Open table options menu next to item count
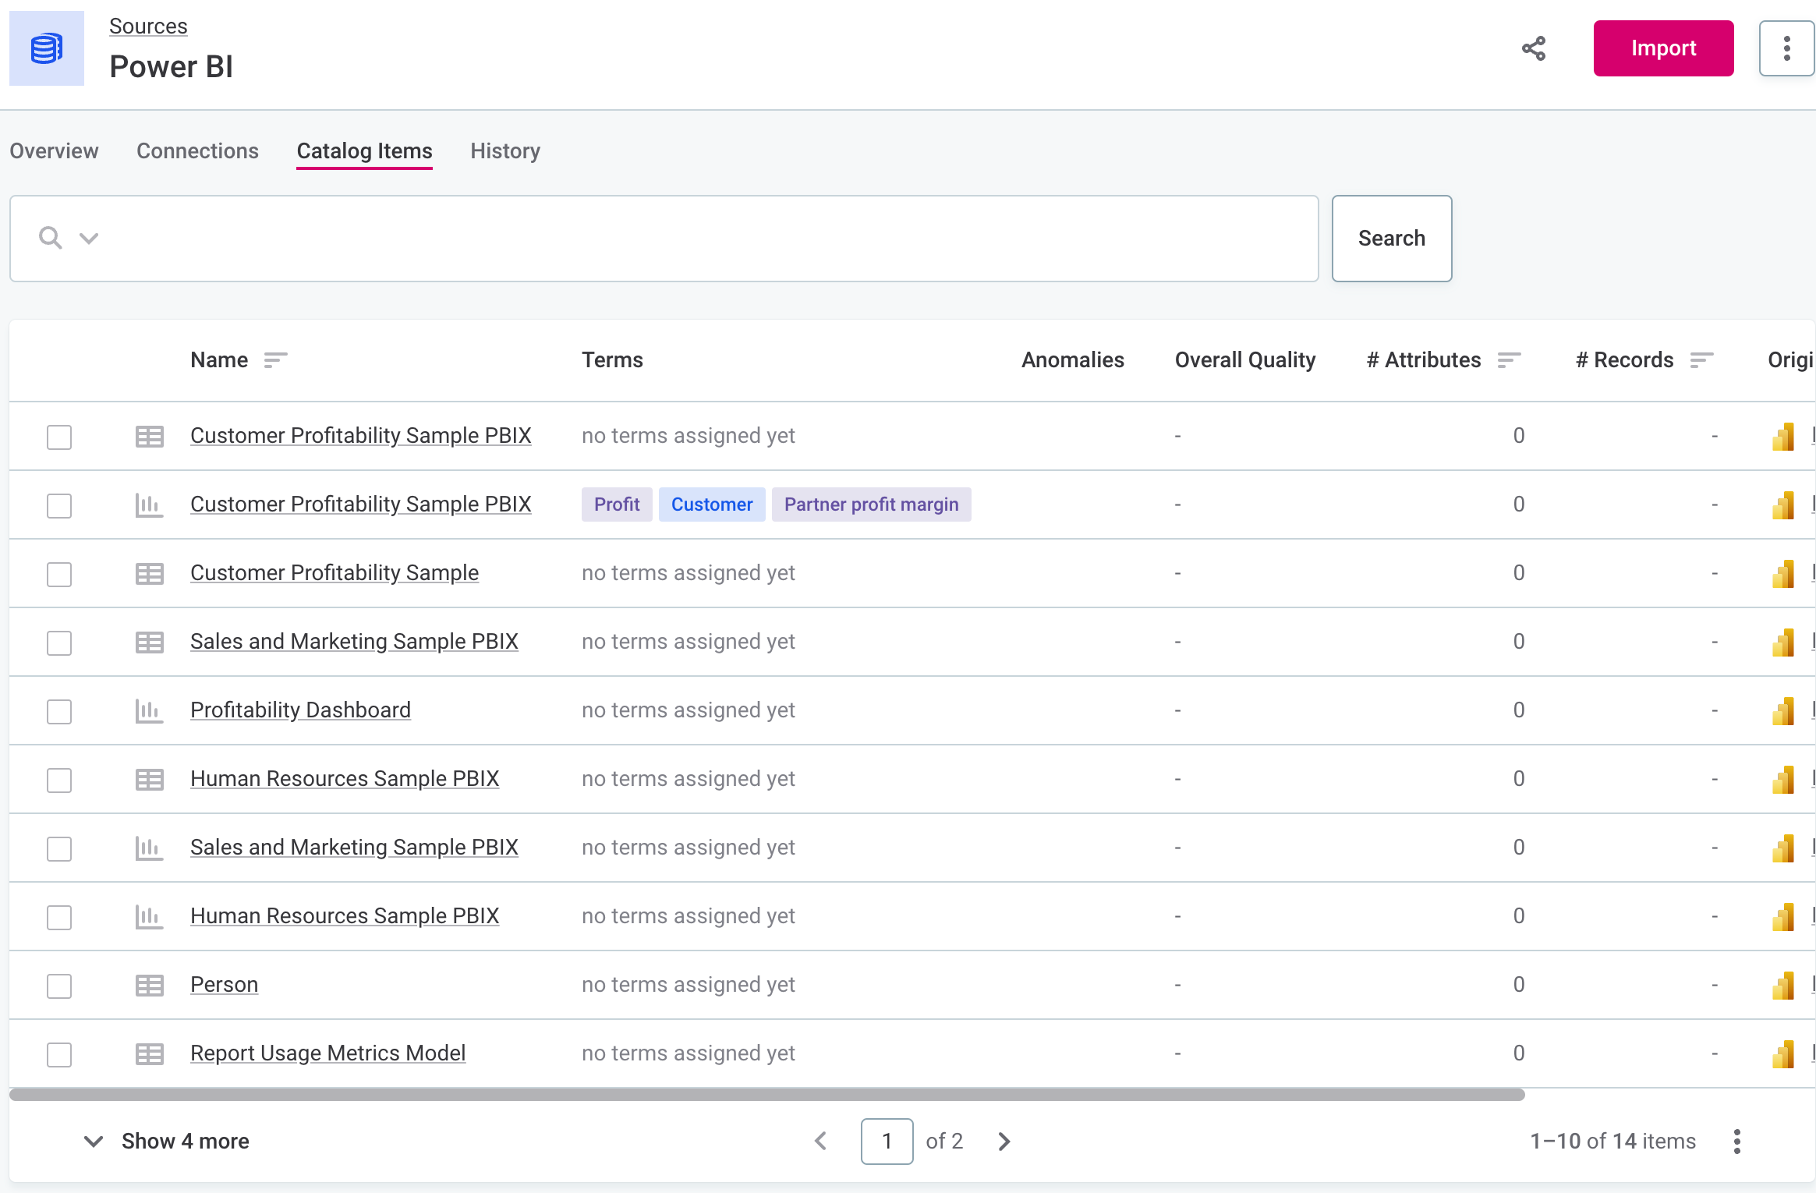Viewport: 1816px width, 1193px height. 1737,1142
